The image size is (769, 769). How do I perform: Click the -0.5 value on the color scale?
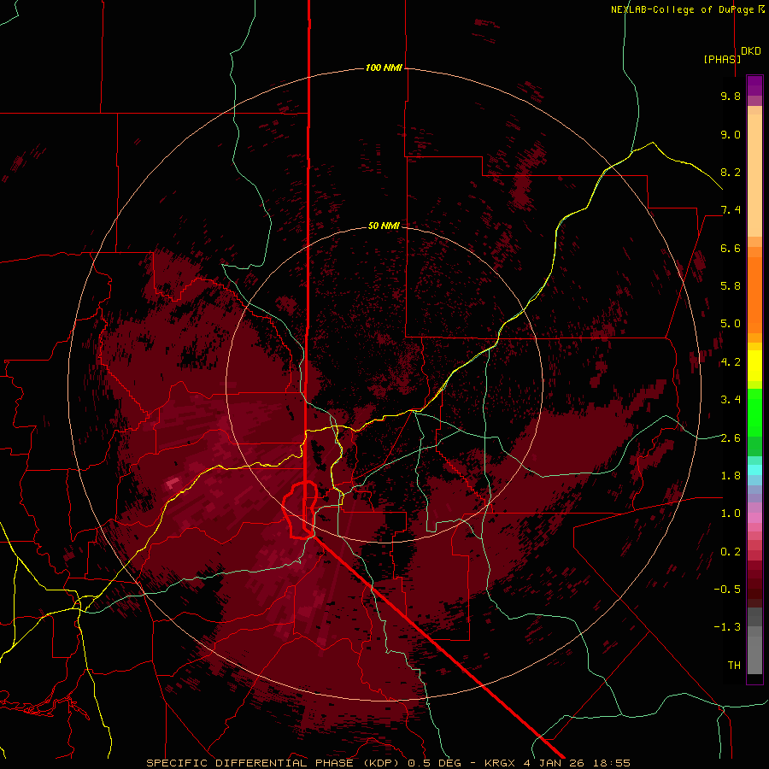[x=727, y=590]
